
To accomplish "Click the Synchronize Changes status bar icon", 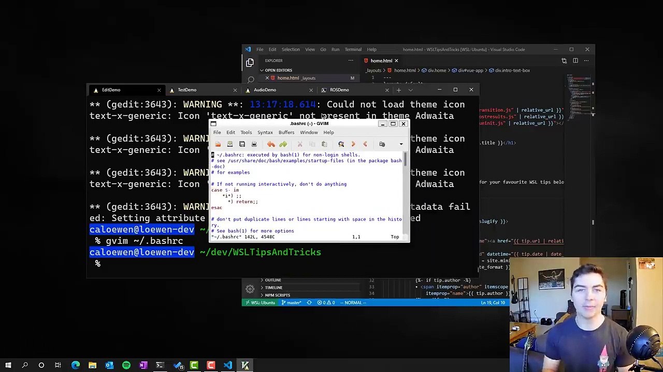I will (x=309, y=303).
